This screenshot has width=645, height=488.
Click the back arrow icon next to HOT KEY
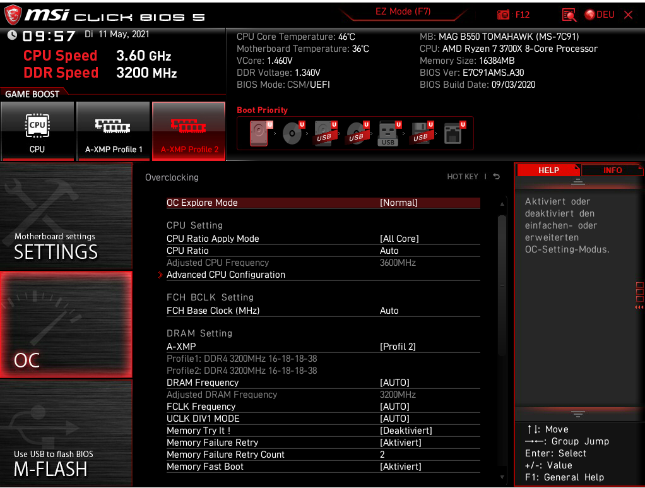[x=497, y=177]
